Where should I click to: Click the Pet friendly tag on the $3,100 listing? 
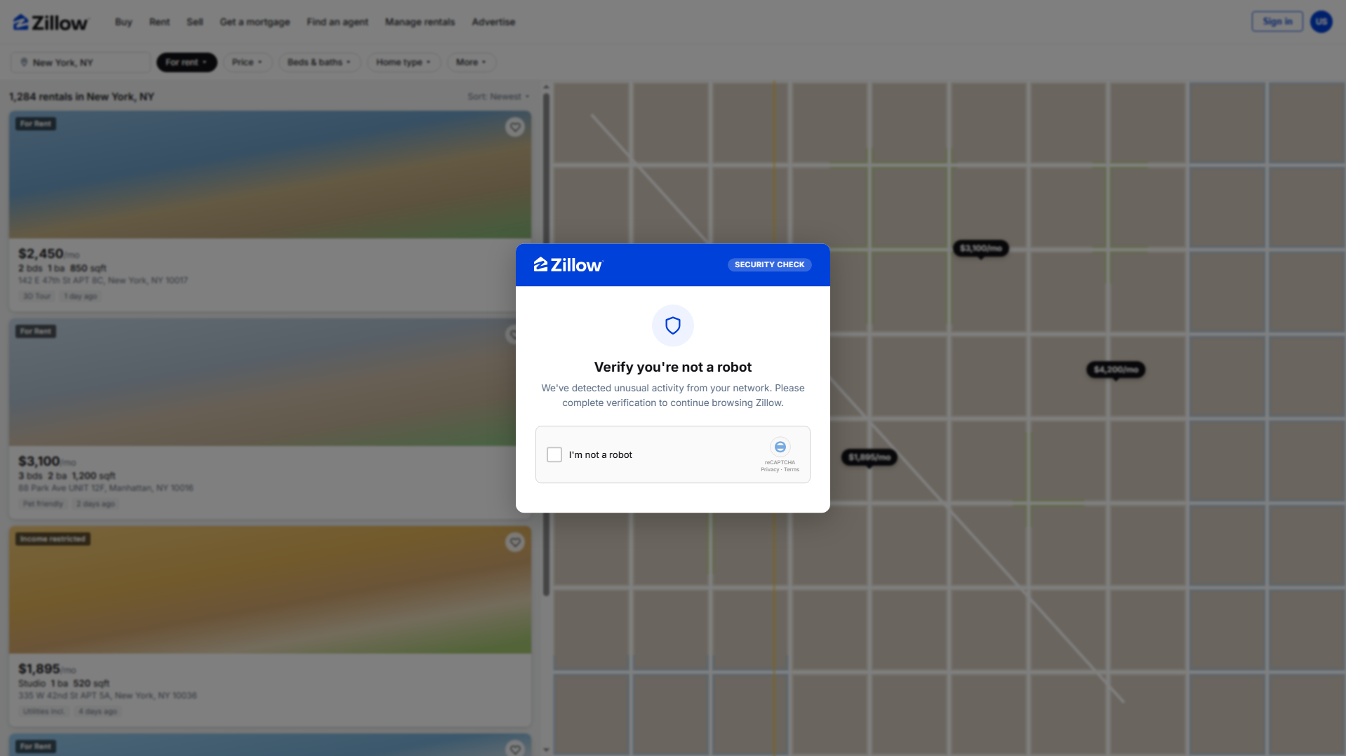point(43,504)
